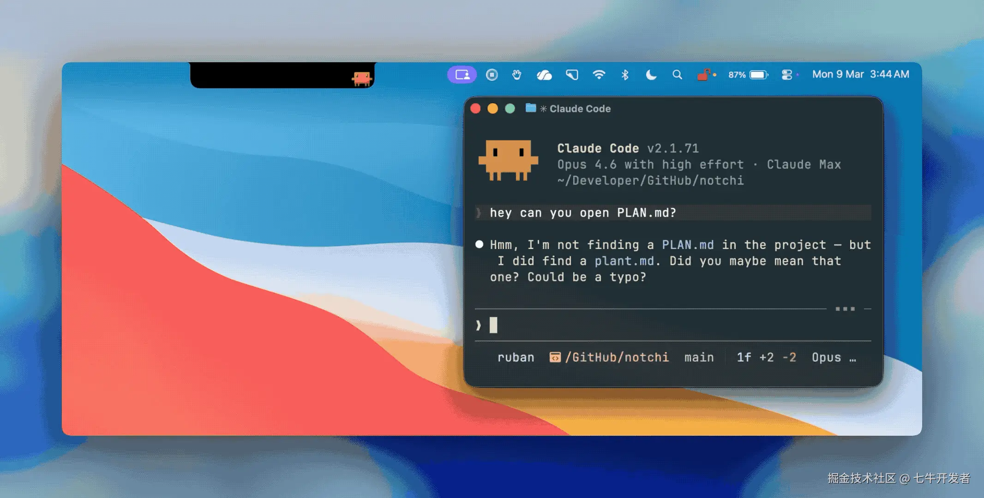Expand the three-dots ellipsis above the prompt
The height and width of the screenshot is (498, 984).
pos(845,309)
